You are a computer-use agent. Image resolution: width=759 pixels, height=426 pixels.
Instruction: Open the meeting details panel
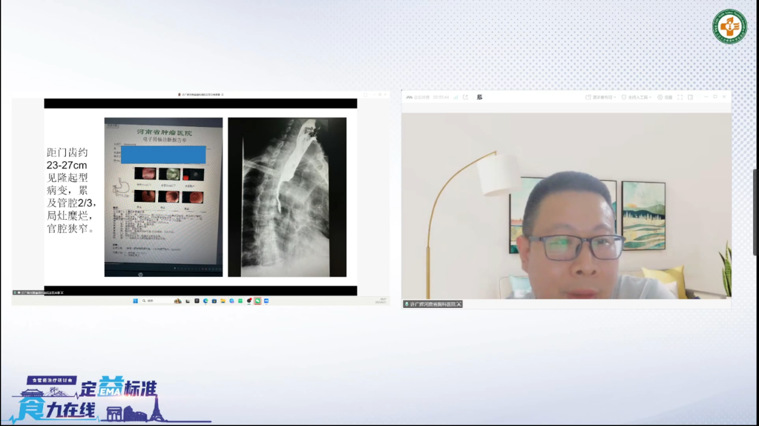(x=418, y=97)
